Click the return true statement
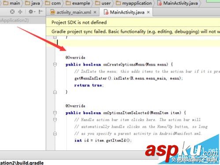The width and height of the screenshot is (220, 165). [89, 85]
